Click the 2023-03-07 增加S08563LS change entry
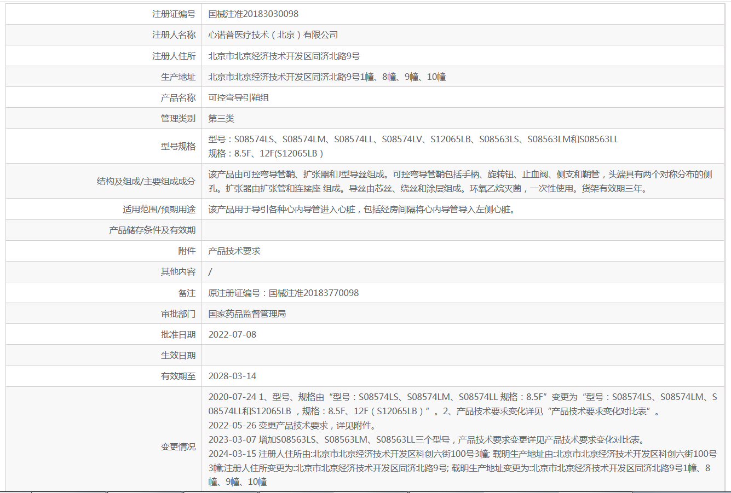Screen dimensions: 731x493 427,439
